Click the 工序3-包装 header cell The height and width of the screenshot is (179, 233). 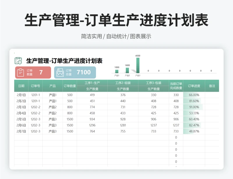tap(153, 83)
